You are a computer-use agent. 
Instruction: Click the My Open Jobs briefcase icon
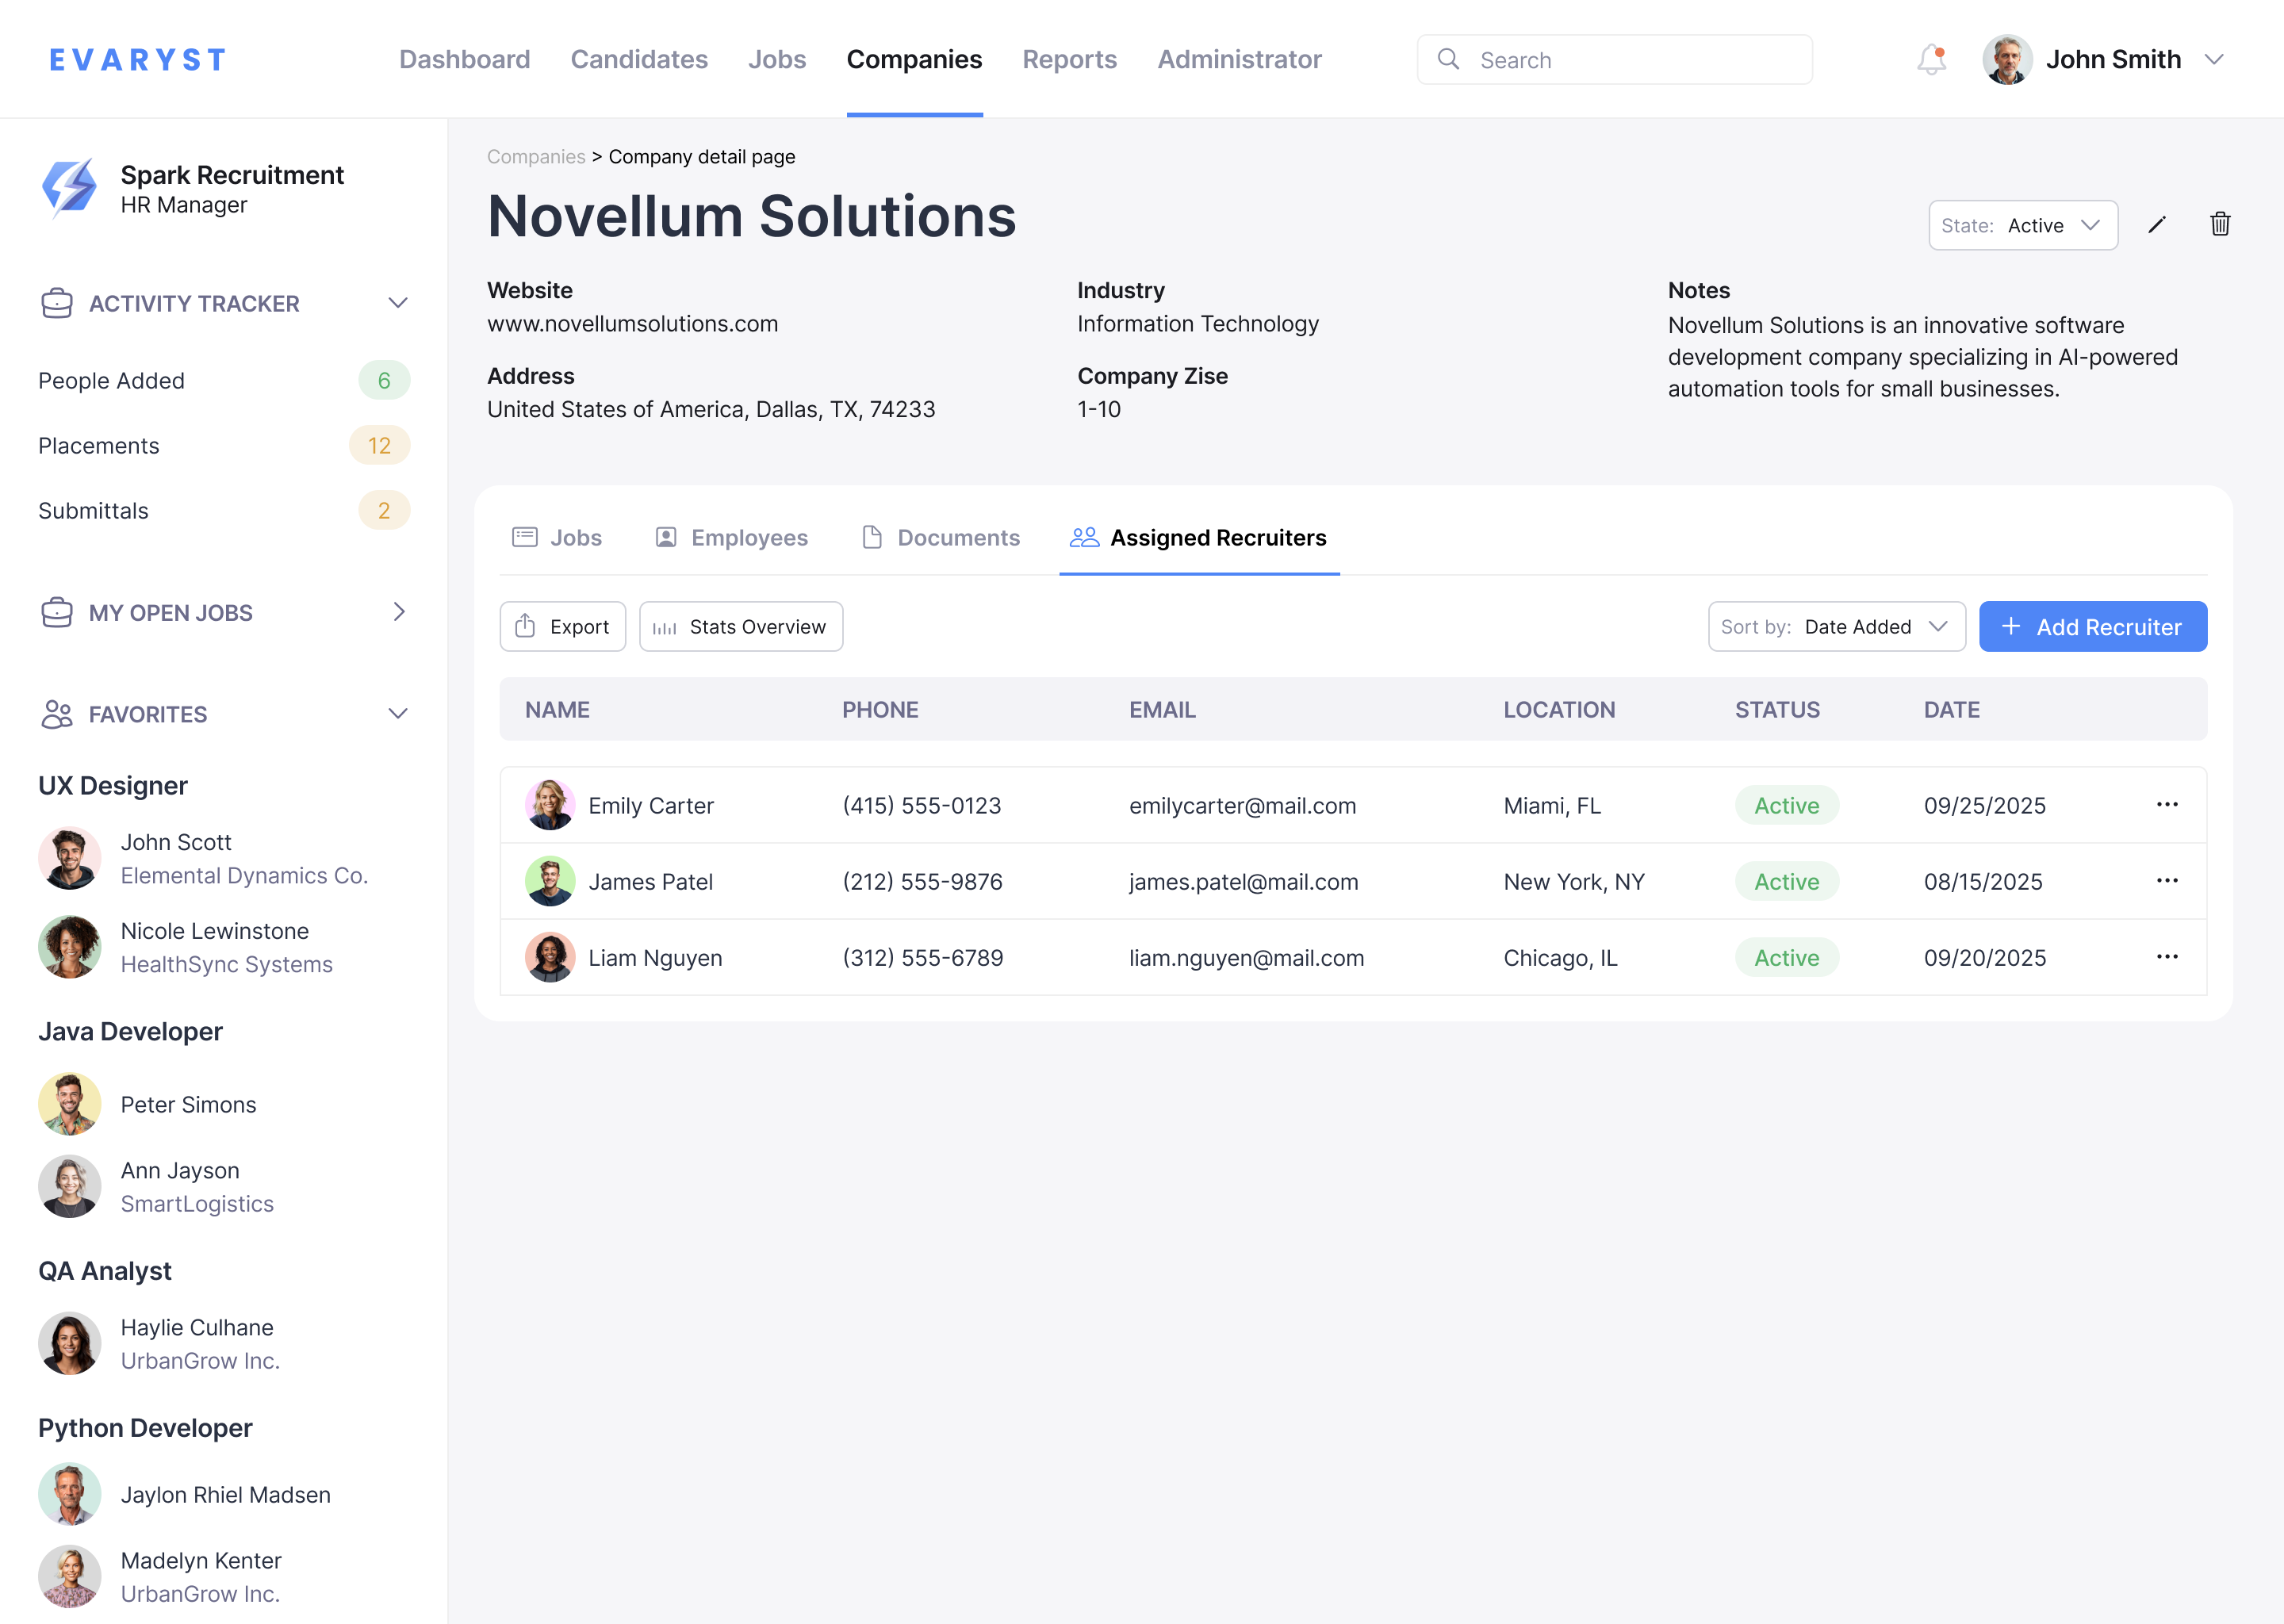[57, 612]
